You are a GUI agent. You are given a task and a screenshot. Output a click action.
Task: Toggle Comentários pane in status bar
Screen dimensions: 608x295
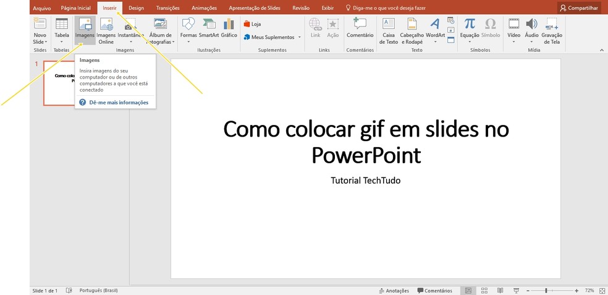pyautogui.click(x=434, y=291)
